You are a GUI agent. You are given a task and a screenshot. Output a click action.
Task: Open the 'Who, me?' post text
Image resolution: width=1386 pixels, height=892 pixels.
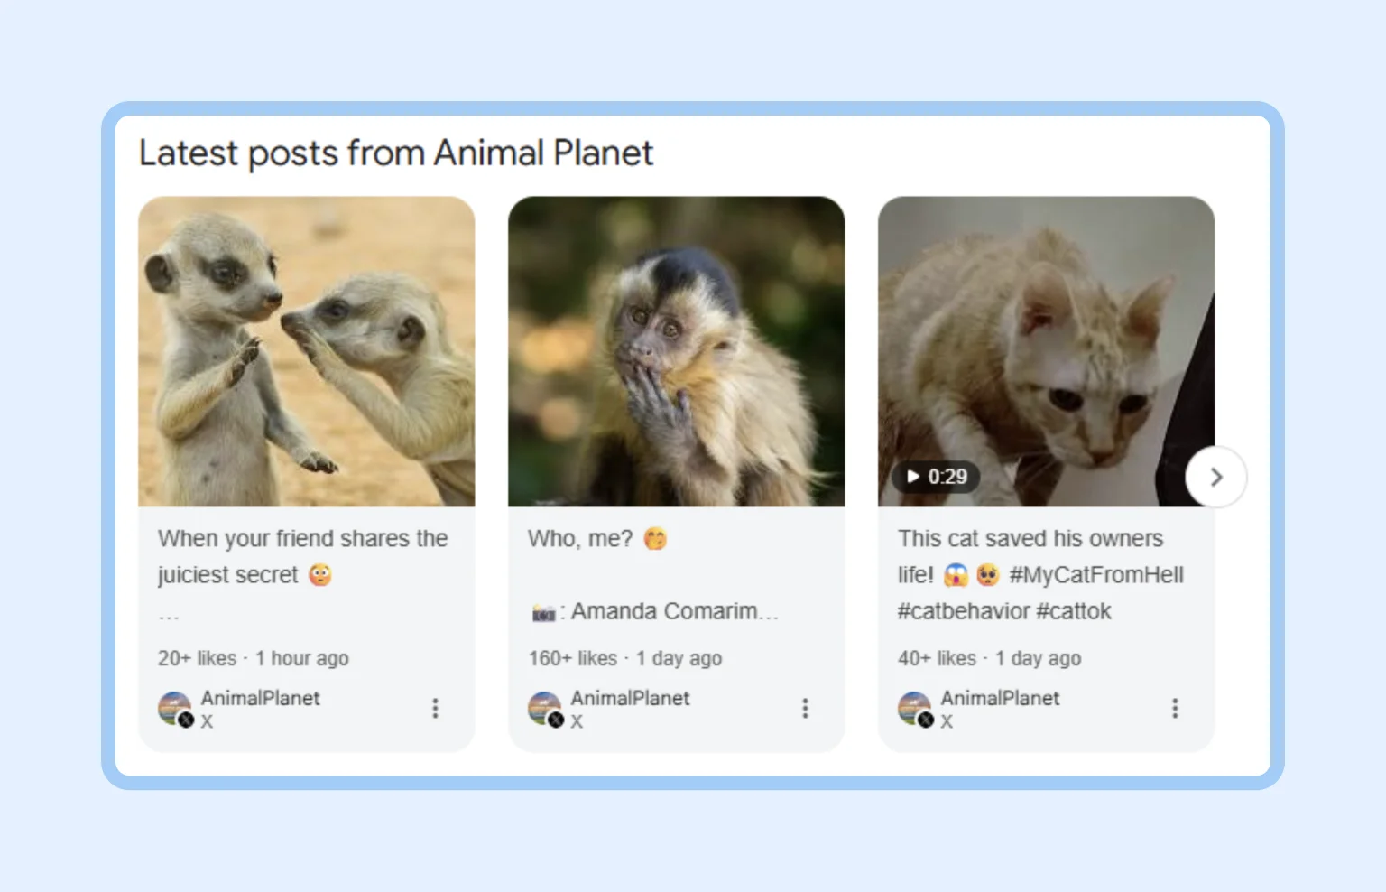(597, 539)
